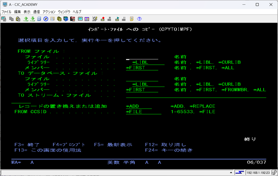
Task: Click the TO database ファイル name field
Action: point(142,79)
